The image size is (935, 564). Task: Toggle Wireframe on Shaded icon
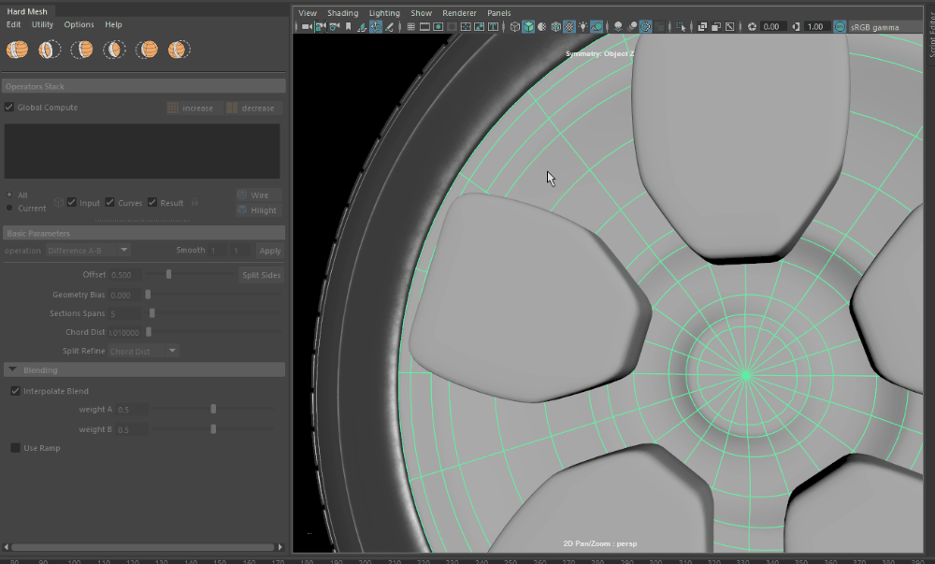click(555, 27)
